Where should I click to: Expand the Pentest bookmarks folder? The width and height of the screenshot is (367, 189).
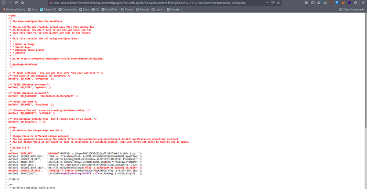[143, 9]
